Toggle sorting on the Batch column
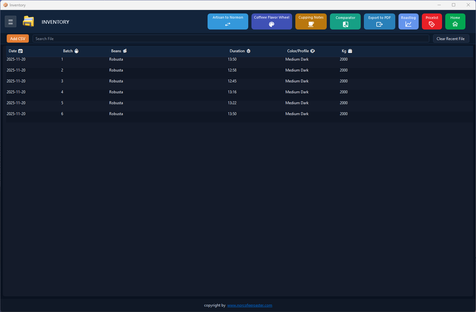Image resolution: width=476 pixels, height=312 pixels. coord(71,51)
